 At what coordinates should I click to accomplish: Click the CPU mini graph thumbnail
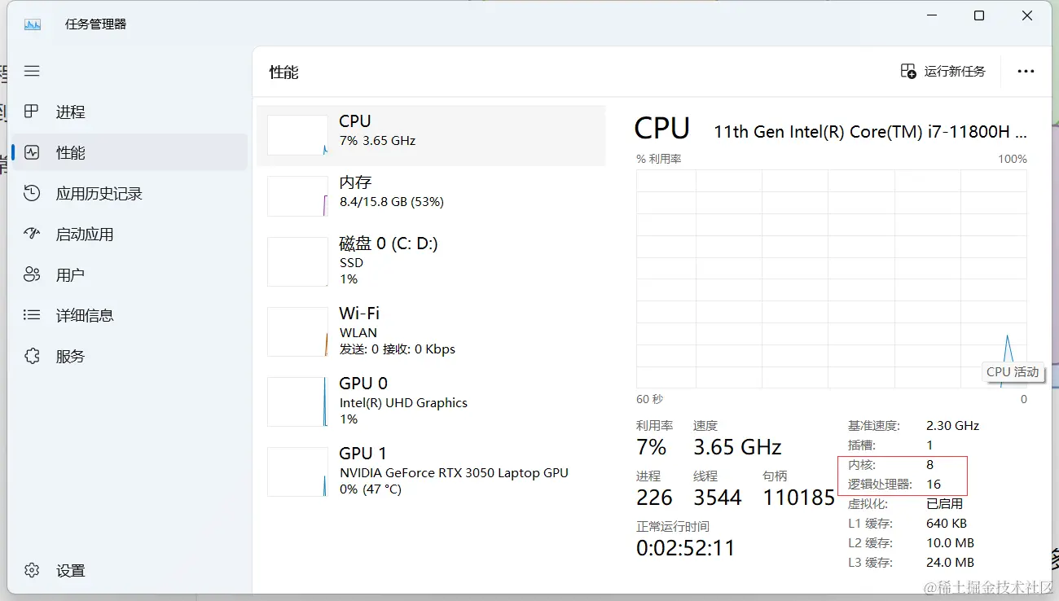point(297,135)
